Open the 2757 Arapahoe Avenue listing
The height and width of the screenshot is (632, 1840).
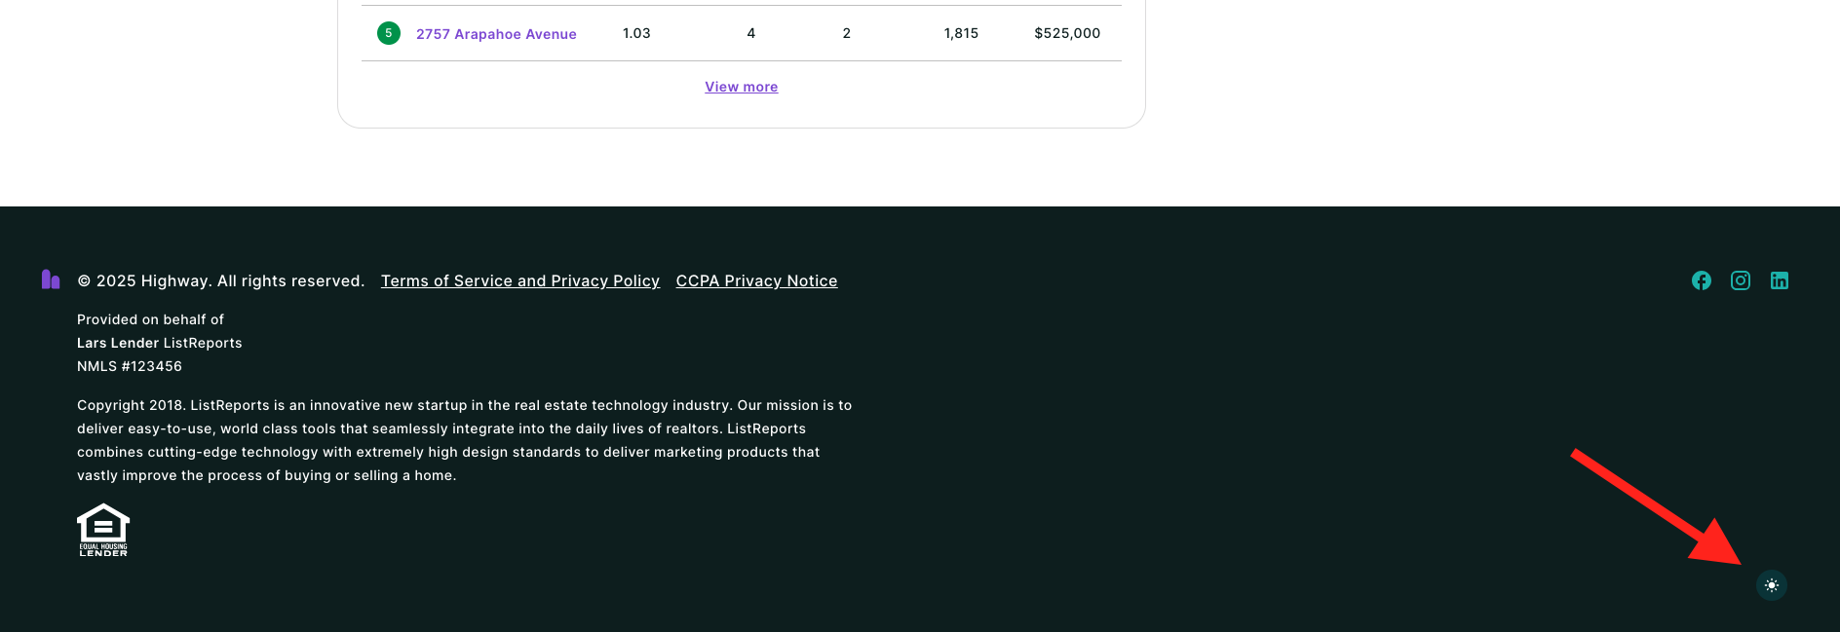pos(496,34)
